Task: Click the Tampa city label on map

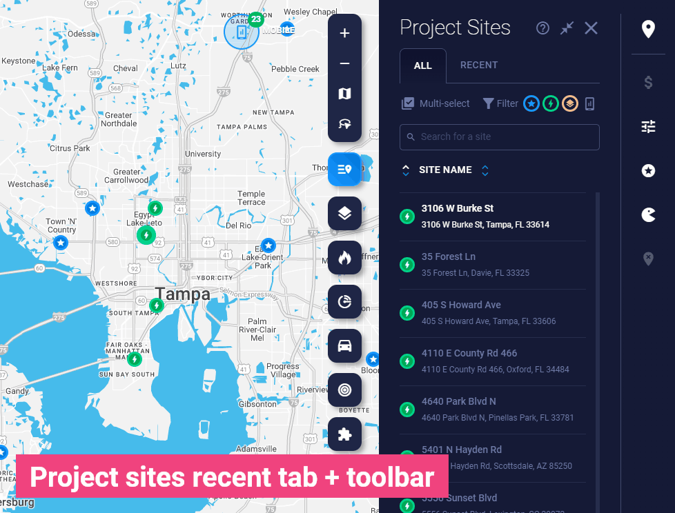Action: tap(183, 294)
